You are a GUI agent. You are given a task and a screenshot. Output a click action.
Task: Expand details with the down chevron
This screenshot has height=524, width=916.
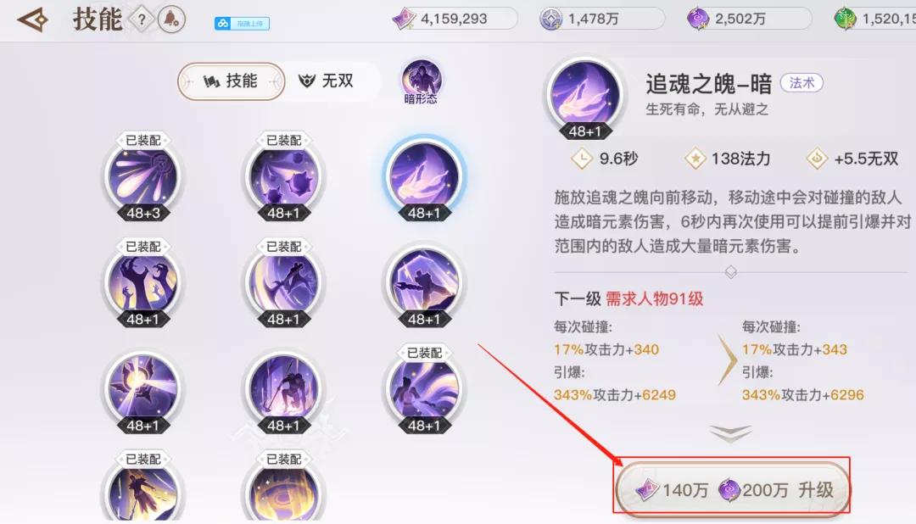coord(731,433)
